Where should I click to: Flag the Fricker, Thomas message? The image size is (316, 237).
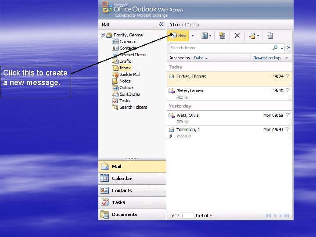pos(288,76)
